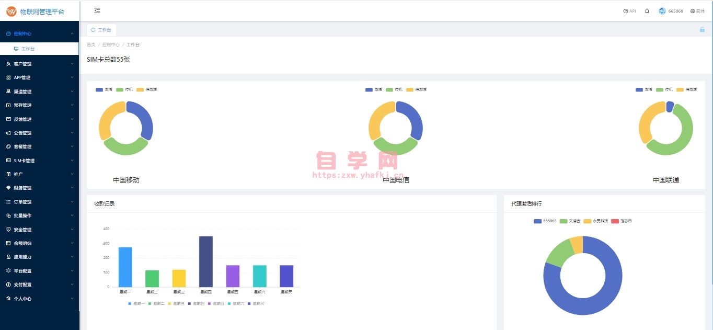Click 工作台 in the breadcrumb
This screenshot has height=330, width=713.
(133, 44)
